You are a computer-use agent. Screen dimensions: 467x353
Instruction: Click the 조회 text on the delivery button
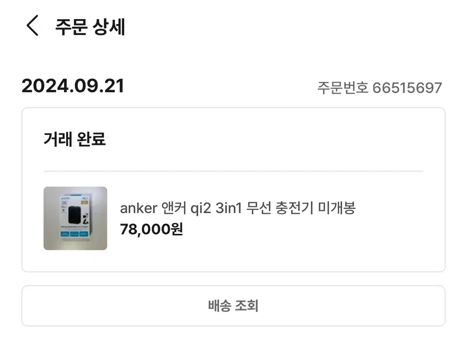point(246,306)
